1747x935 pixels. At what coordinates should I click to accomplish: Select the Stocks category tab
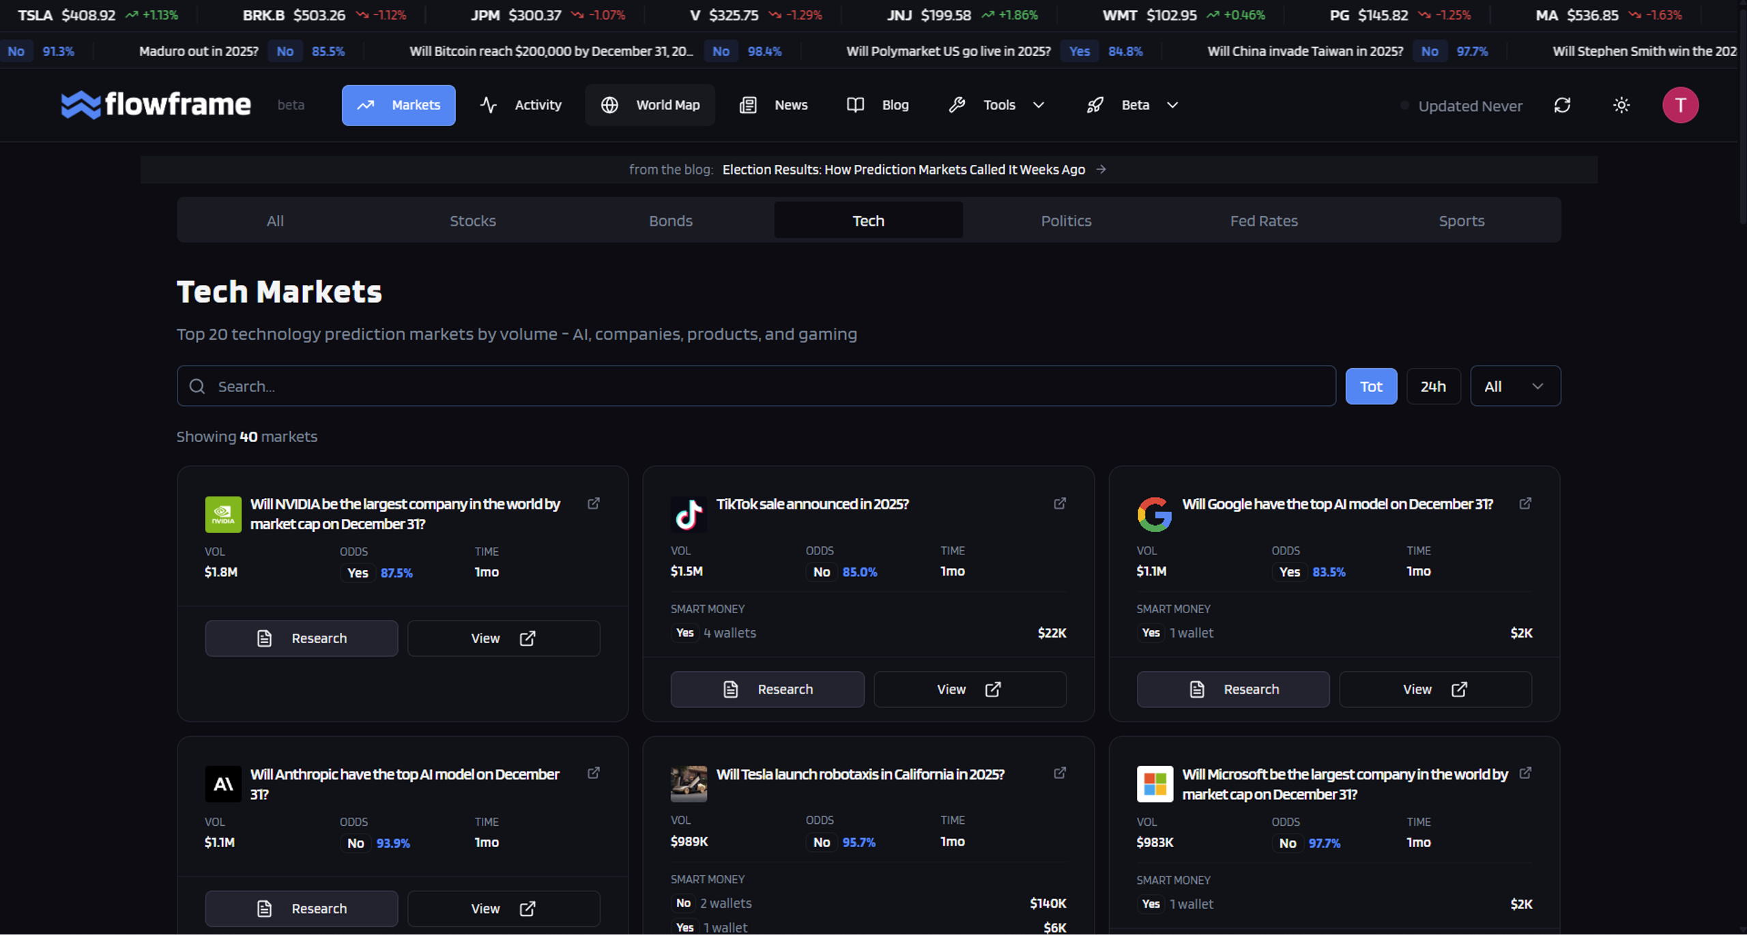click(x=473, y=220)
